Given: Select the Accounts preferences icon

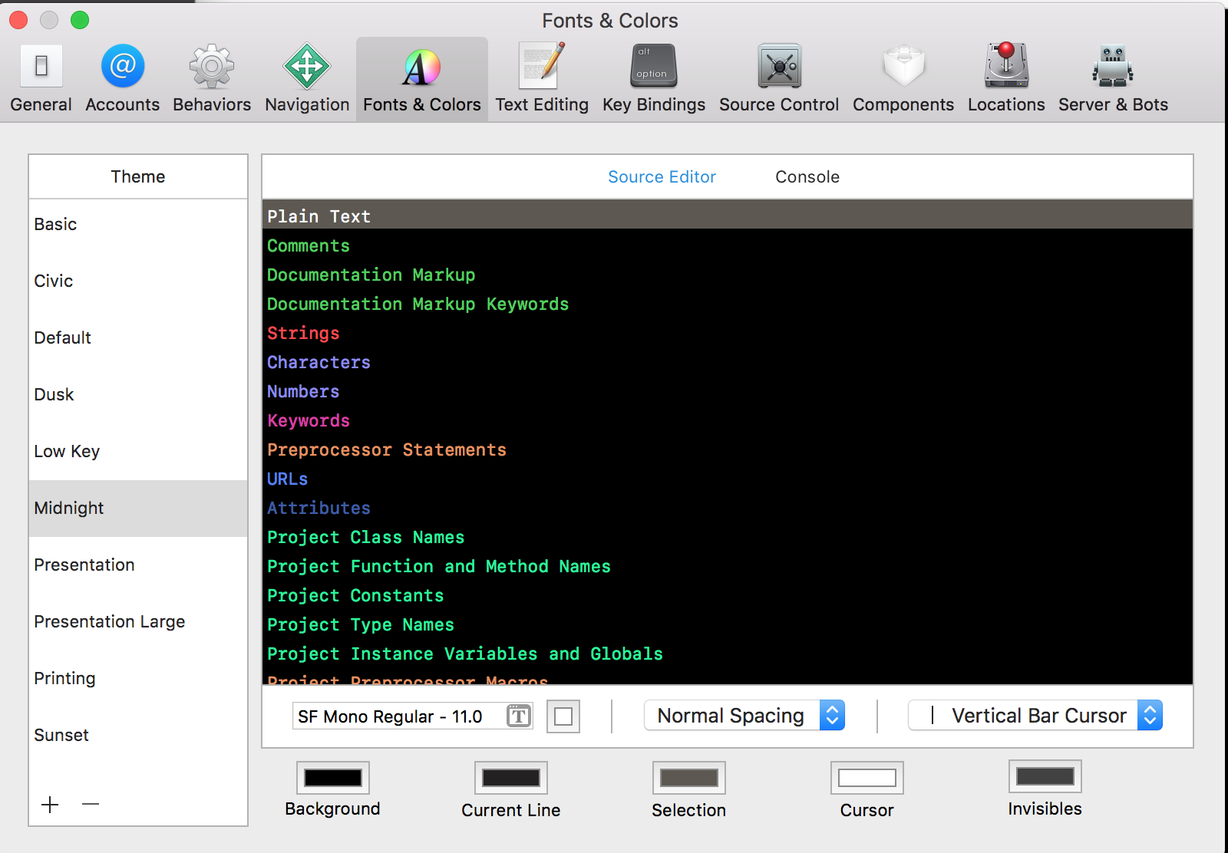Looking at the screenshot, I should point(122,77).
